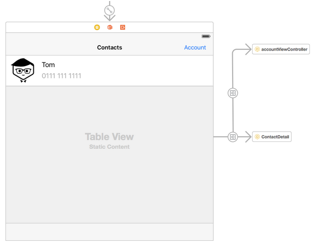
Task: Click Tom's avatar image with glasses
Action: pos(23,70)
